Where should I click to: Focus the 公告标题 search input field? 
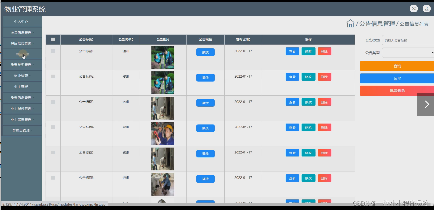tap(408, 40)
